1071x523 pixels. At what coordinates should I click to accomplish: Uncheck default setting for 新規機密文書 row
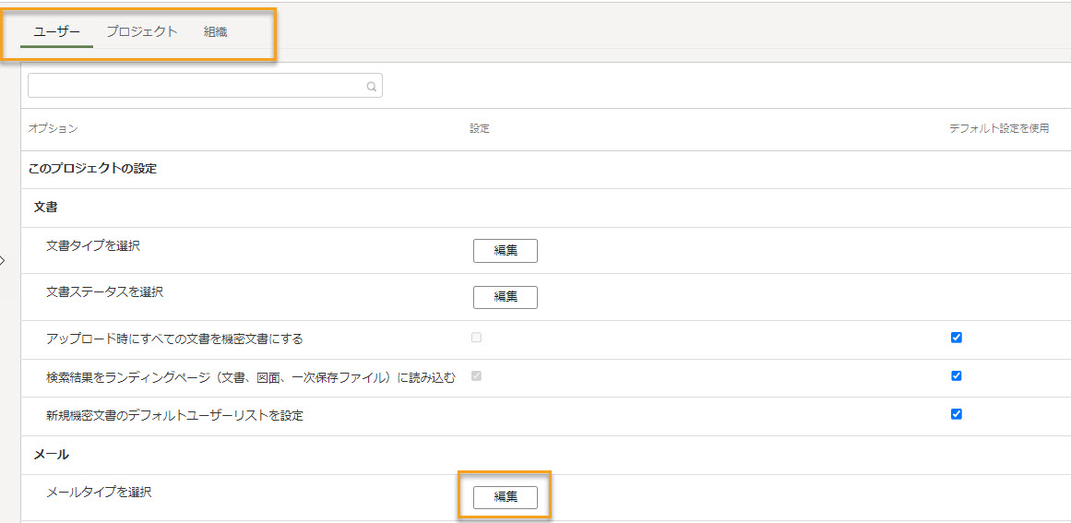pos(957,414)
